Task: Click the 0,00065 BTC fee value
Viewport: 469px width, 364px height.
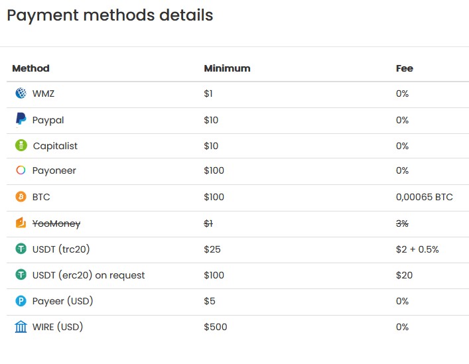Action: (425, 197)
